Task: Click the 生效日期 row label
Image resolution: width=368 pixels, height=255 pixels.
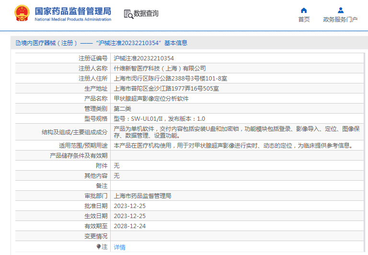Action: point(96,216)
